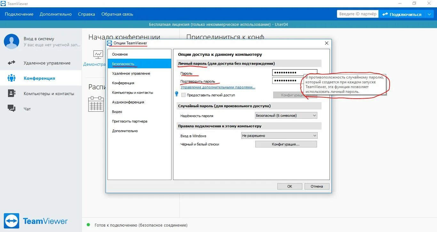Viewport: 437px width, 232px height.
Task: Select the Конференция people icon
Action: coord(12,78)
